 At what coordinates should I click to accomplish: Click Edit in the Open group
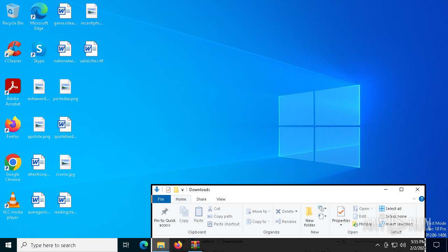[x=360, y=216]
